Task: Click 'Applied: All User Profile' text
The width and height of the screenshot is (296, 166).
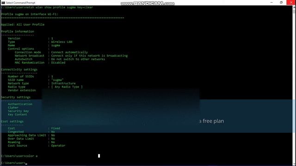Action: (x=23, y=24)
